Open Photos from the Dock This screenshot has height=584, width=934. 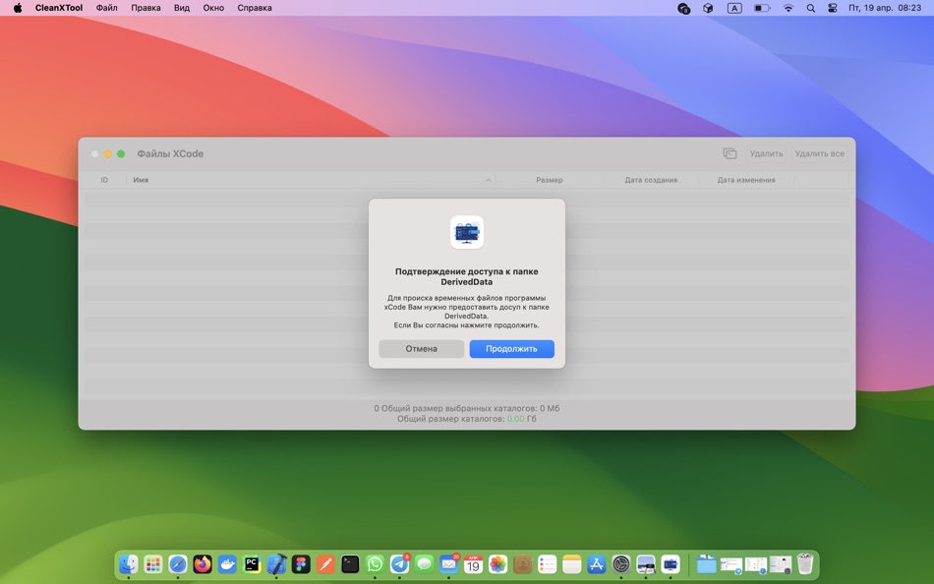[x=498, y=563]
